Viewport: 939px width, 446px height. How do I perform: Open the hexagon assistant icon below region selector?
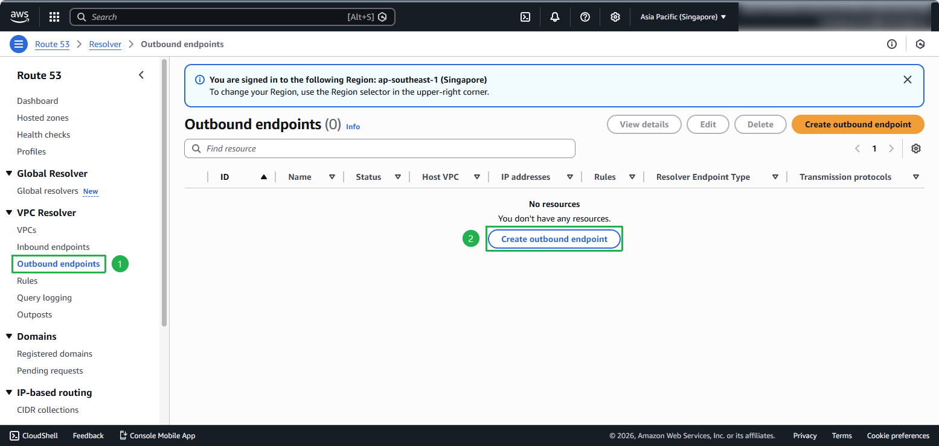point(920,44)
